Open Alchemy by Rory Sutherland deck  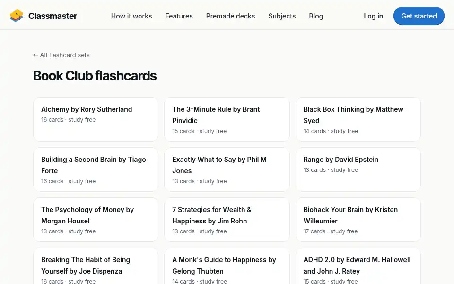click(96, 119)
